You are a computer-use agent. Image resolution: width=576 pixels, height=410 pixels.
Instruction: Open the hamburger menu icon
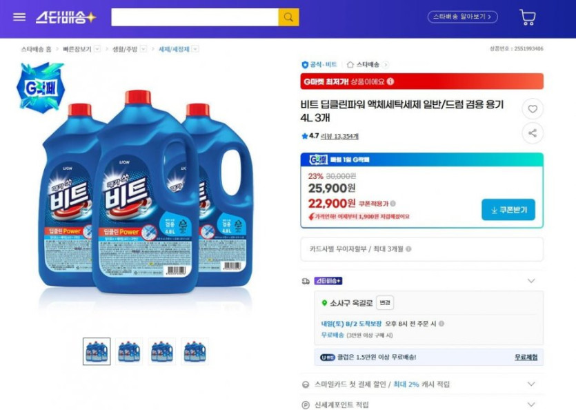(x=19, y=17)
